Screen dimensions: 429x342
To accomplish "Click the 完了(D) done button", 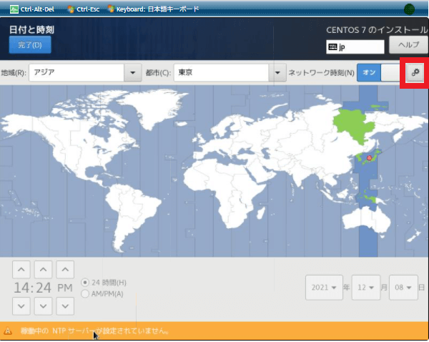I will pos(30,44).
